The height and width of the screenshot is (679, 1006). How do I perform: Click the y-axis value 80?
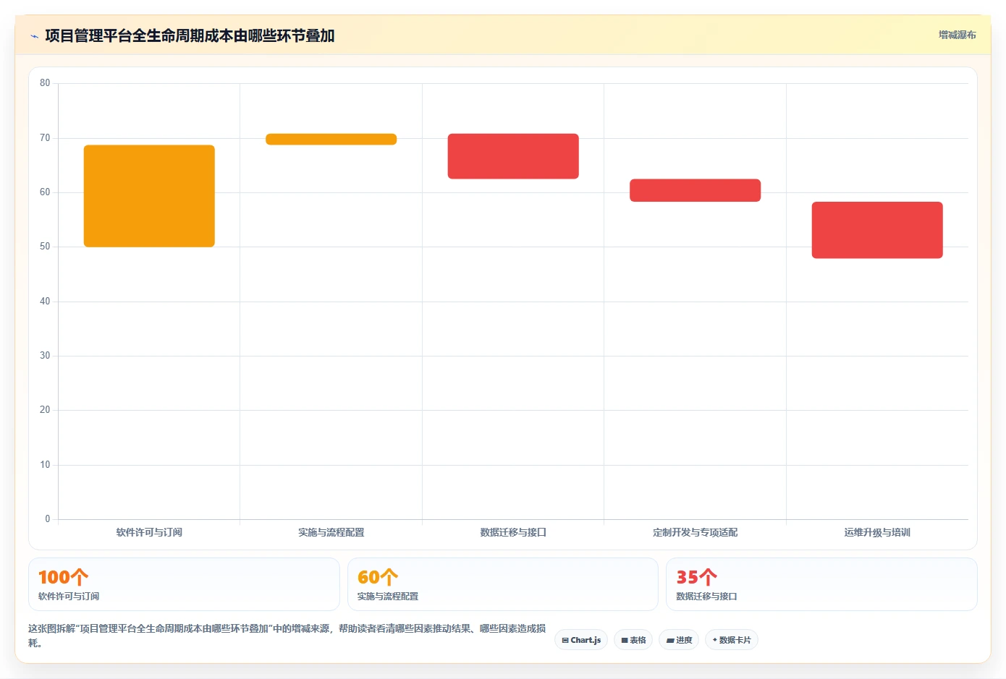pos(45,83)
